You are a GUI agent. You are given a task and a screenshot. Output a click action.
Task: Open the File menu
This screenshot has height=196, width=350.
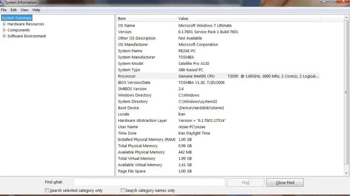4,10
